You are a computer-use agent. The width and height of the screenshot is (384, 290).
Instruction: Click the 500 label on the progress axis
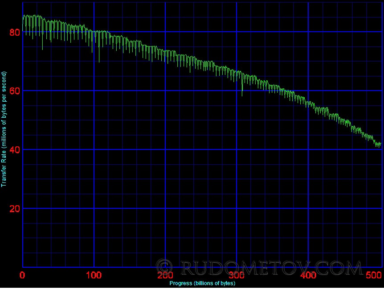click(374, 275)
